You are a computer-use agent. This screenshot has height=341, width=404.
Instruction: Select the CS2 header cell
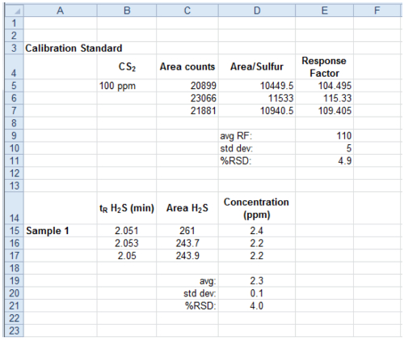pos(127,66)
